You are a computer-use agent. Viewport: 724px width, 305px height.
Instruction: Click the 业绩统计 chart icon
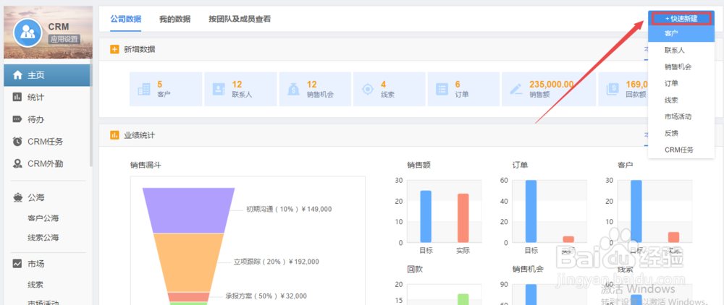click(114, 135)
